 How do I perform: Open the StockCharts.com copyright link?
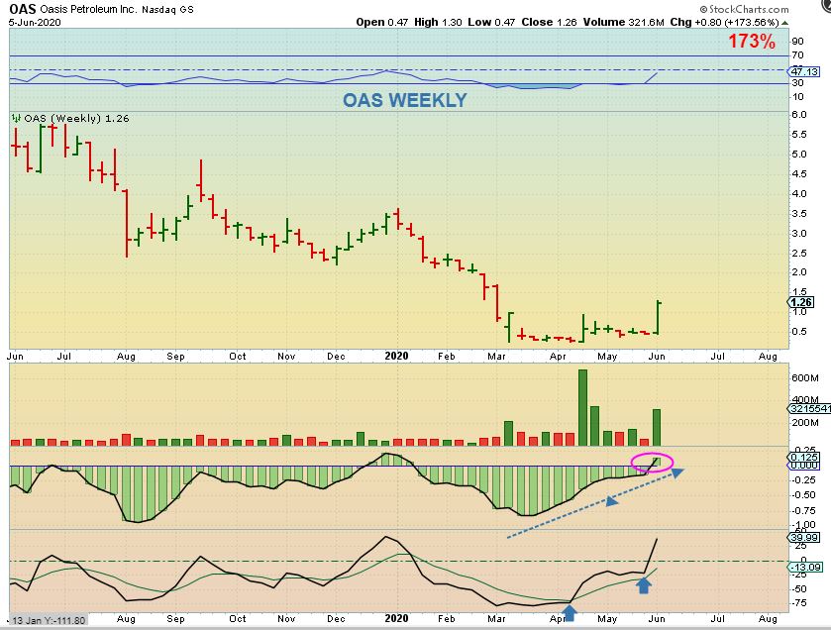coord(744,9)
